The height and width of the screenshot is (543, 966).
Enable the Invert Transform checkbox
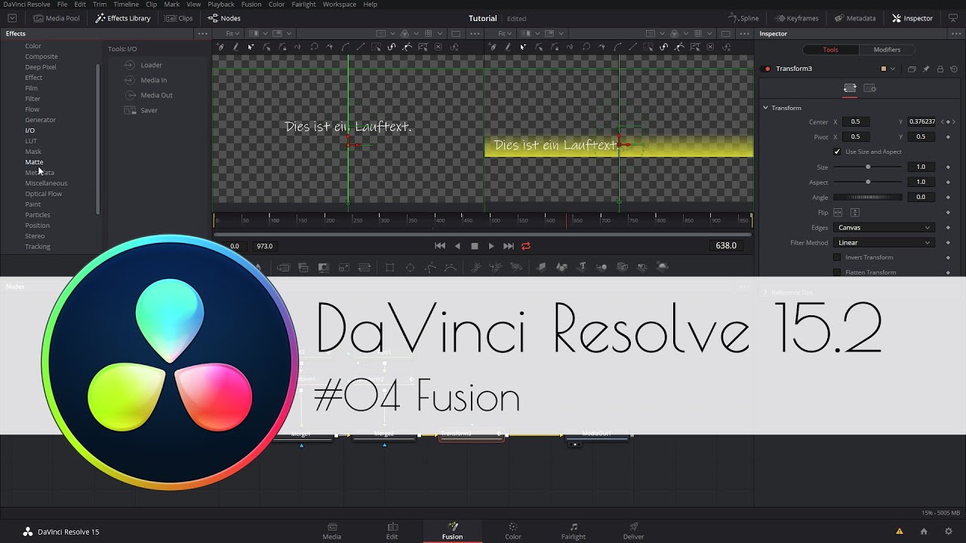(x=837, y=257)
